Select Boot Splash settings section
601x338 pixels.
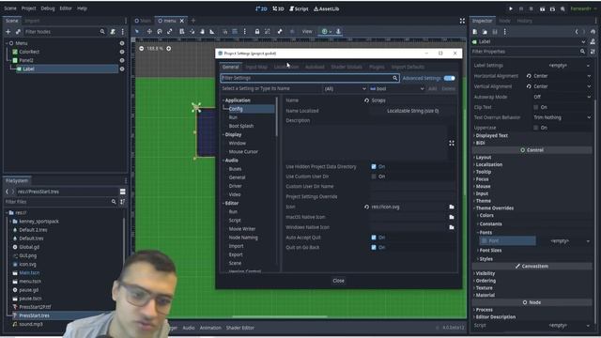(241, 126)
